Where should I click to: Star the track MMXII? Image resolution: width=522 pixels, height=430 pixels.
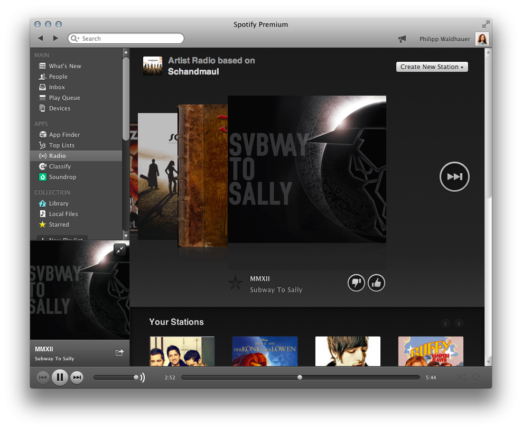pos(235,283)
